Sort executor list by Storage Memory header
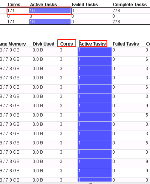Image resolution: width=150 pixels, height=184 pixels. point(13,44)
